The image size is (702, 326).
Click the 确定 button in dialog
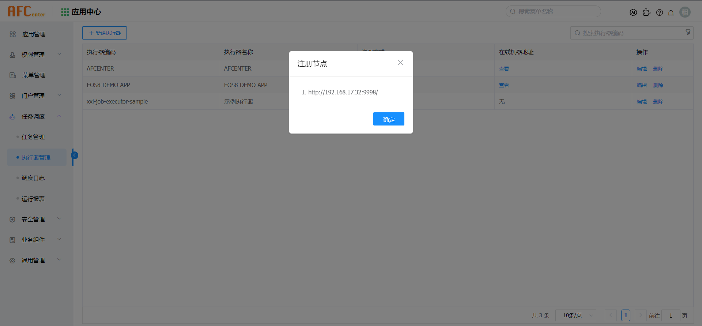(388, 119)
